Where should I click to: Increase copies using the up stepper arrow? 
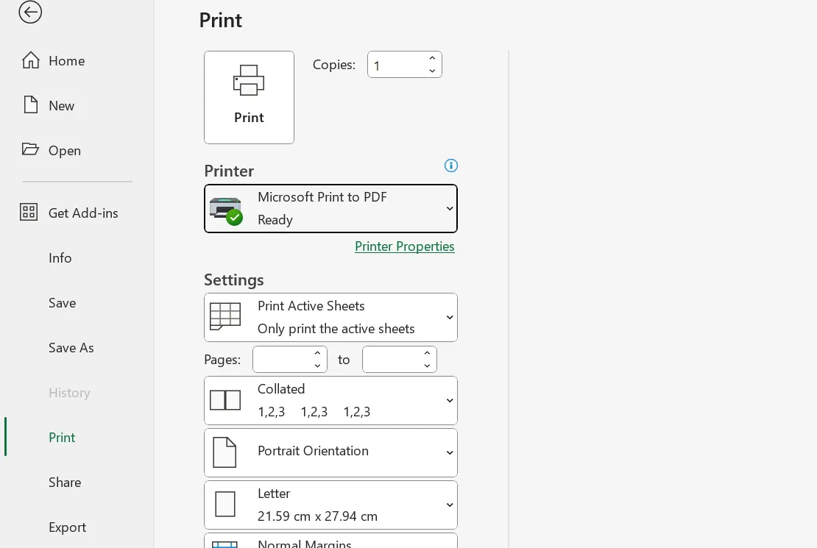pos(433,57)
